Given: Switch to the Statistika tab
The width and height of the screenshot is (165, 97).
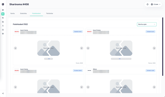Looking at the screenshot, I should pos(23,13).
